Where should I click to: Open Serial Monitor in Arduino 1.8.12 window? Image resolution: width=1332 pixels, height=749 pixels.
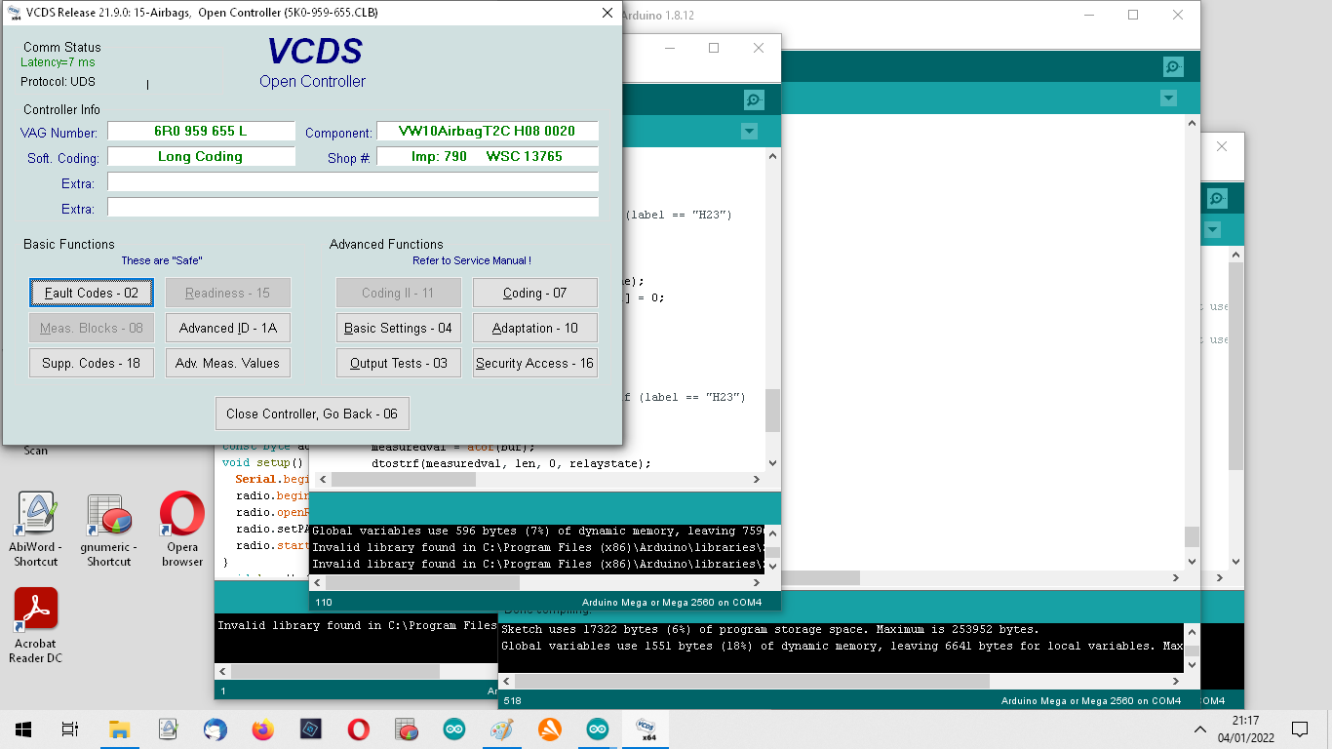1173,66
